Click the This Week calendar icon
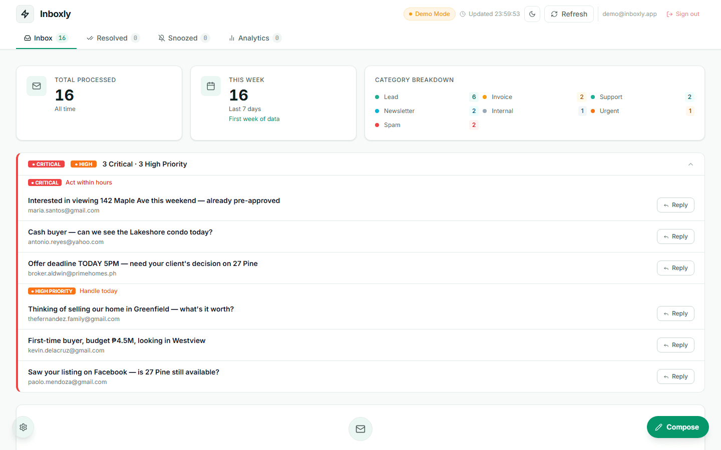The width and height of the screenshot is (721, 450). [x=211, y=86]
